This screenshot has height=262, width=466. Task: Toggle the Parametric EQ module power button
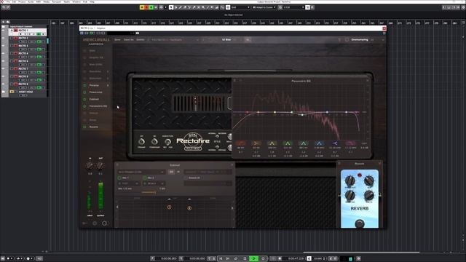[x=84, y=106]
